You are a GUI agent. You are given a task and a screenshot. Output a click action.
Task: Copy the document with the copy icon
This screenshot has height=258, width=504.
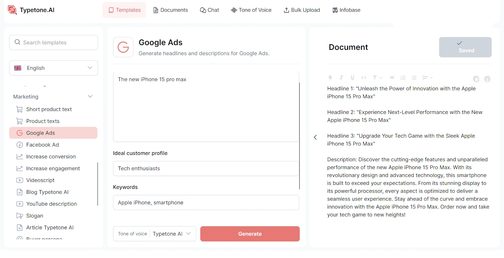click(476, 79)
